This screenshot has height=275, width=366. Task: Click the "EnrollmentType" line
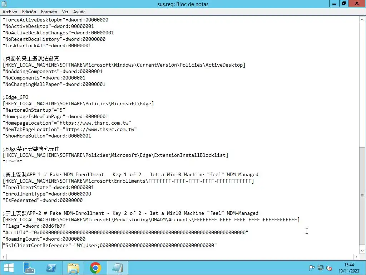(47, 194)
